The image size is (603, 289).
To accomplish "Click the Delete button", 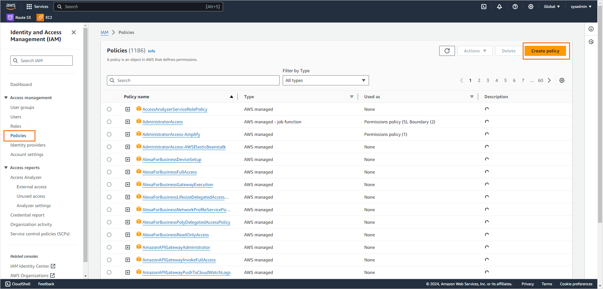I will pos(509,51).
